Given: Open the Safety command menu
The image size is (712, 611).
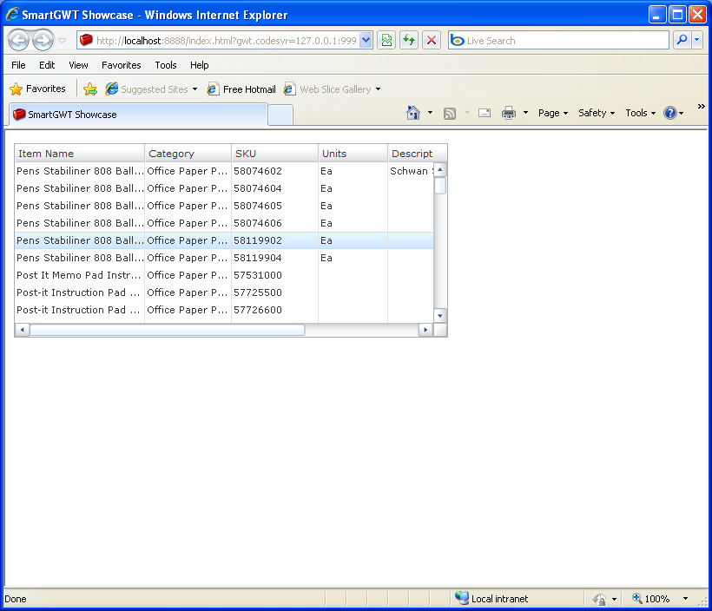Looking at the screenshot, I should 597,113.
